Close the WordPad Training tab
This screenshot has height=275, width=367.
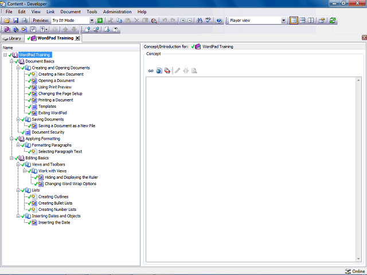[x=77, y=38]
